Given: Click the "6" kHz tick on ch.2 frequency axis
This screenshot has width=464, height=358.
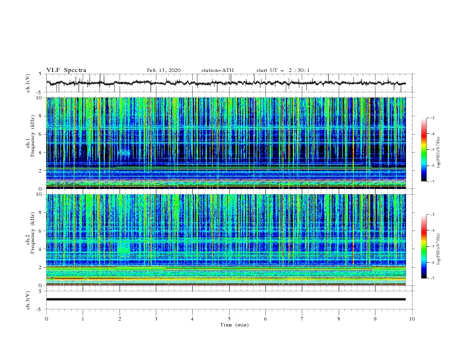Looking at the screenshot, I should 41,230.
